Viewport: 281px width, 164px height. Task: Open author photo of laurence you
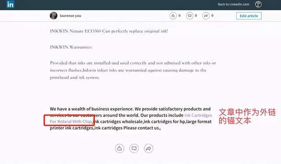coord(54,16)
